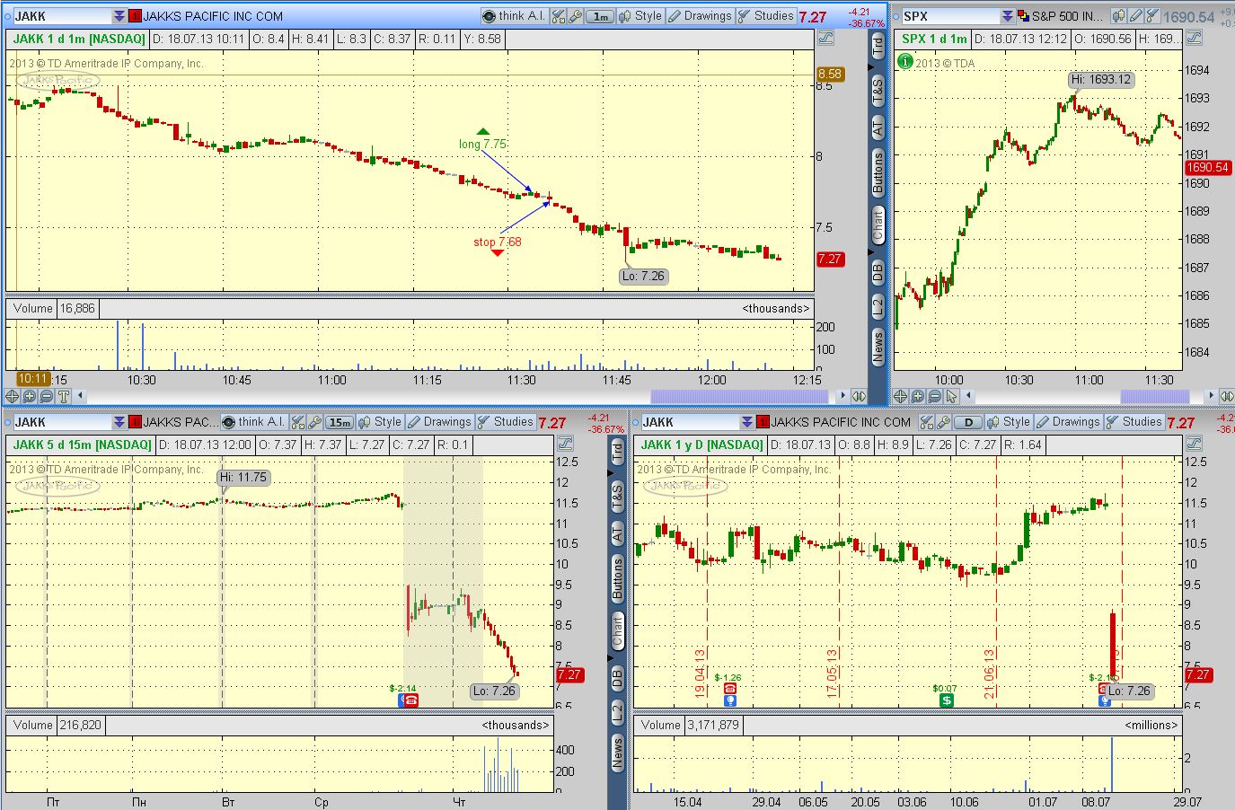The height and width of the screenshot is (810, 1235).
Task: Open the Studies flask icon in the SPX chart
Action: (1152, 16)
